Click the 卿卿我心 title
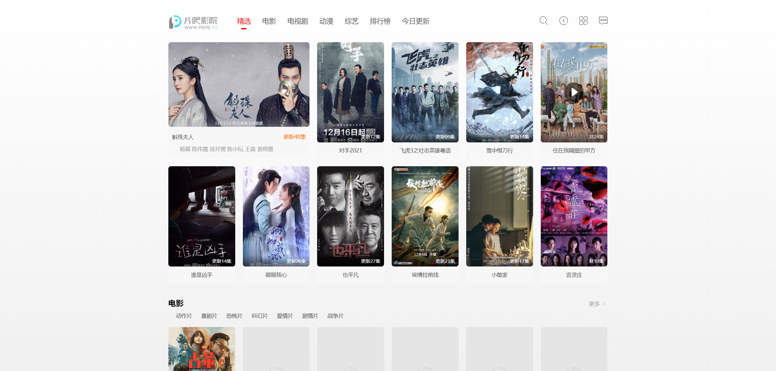 [x=276, y=275]
